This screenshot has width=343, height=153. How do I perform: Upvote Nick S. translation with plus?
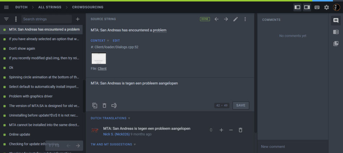pos(221,130)
